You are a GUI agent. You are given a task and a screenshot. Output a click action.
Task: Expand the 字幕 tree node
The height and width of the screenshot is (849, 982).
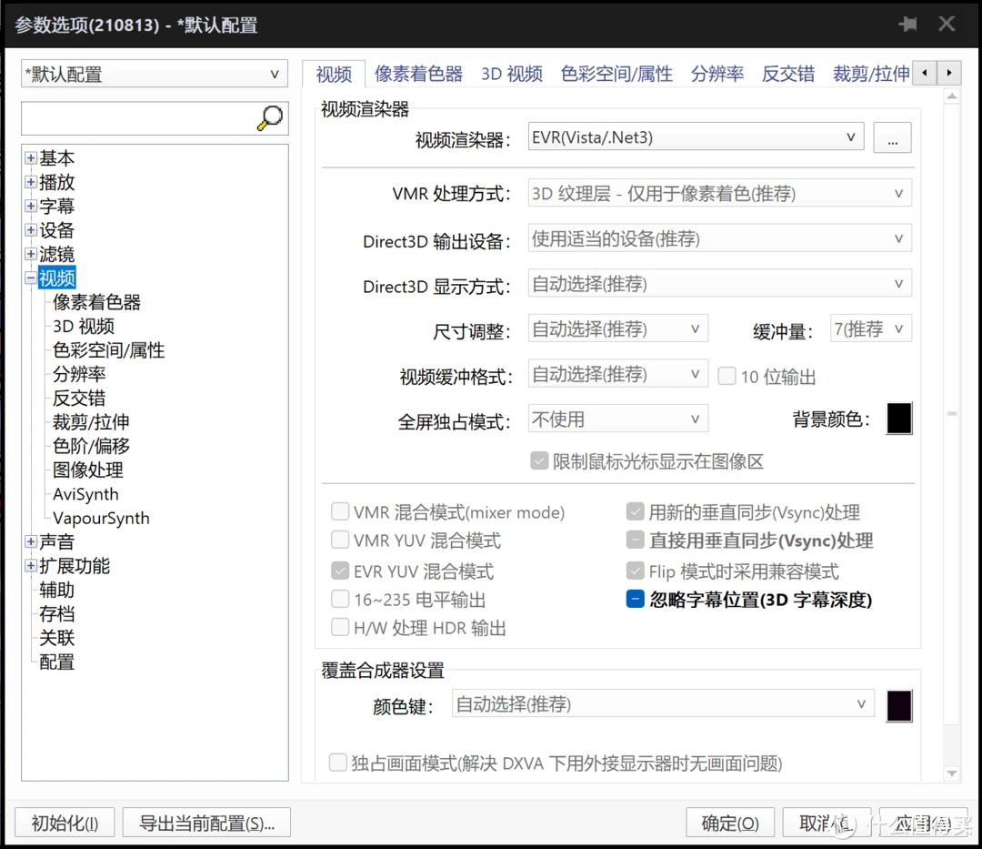click(31, 206)
